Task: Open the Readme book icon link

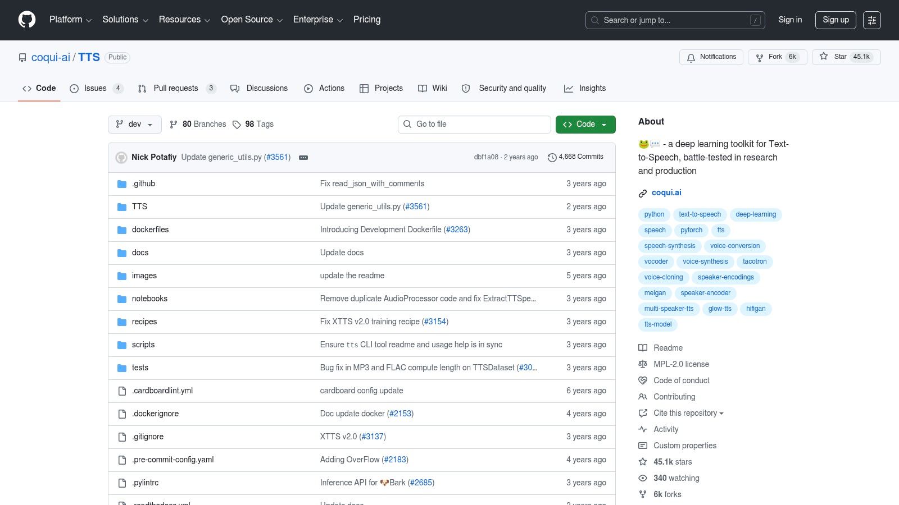Action: [x=661, y=348]
